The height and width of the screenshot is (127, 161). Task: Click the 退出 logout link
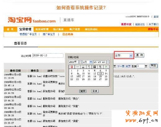tap(156, 17)
